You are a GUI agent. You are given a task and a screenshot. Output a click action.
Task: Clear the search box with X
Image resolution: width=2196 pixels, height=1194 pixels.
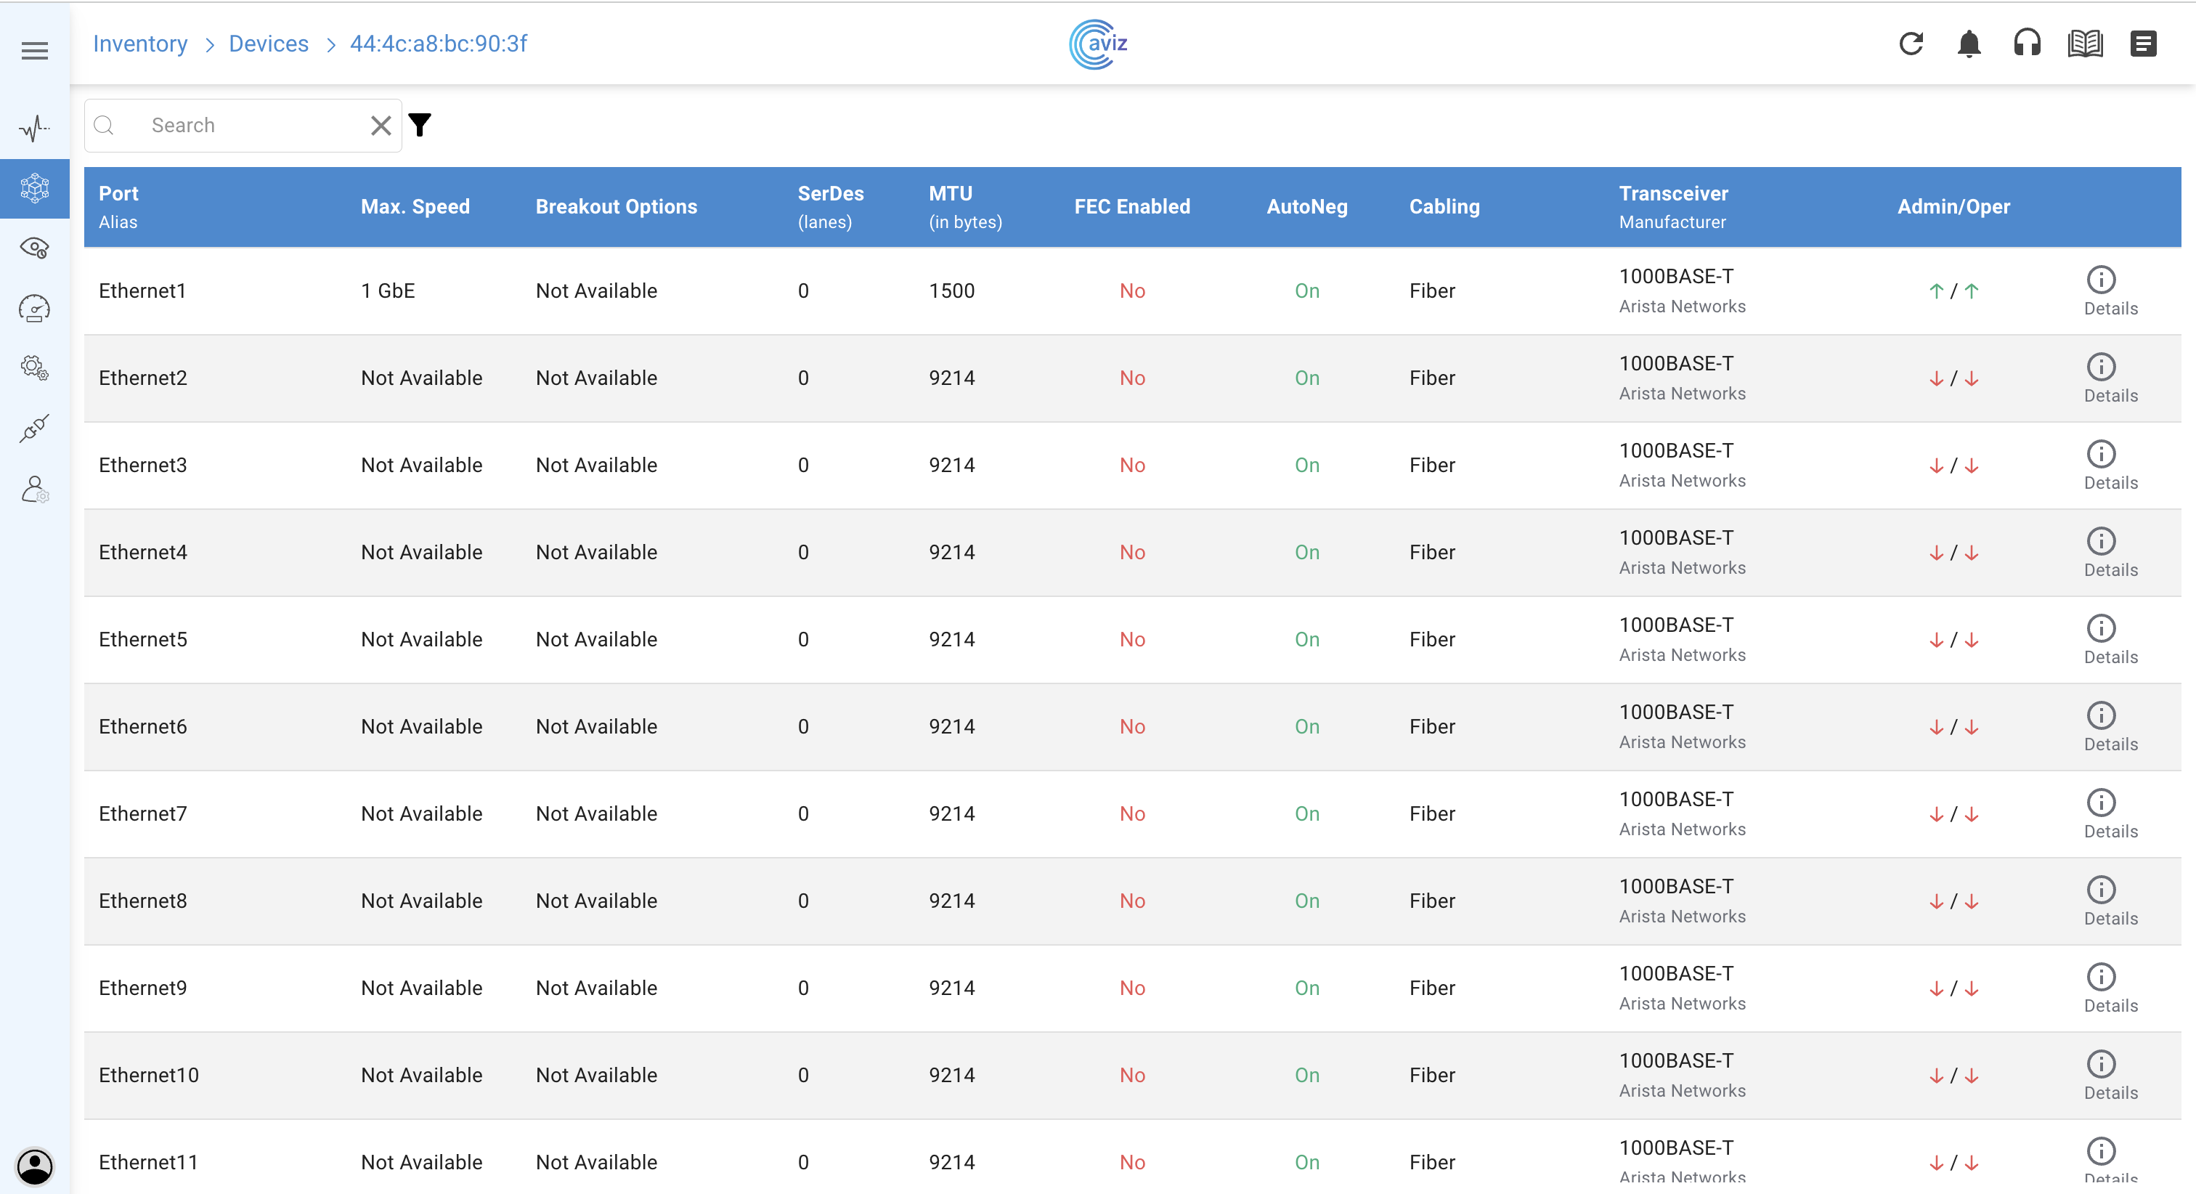pyautogui.click(x=381, y=126)
